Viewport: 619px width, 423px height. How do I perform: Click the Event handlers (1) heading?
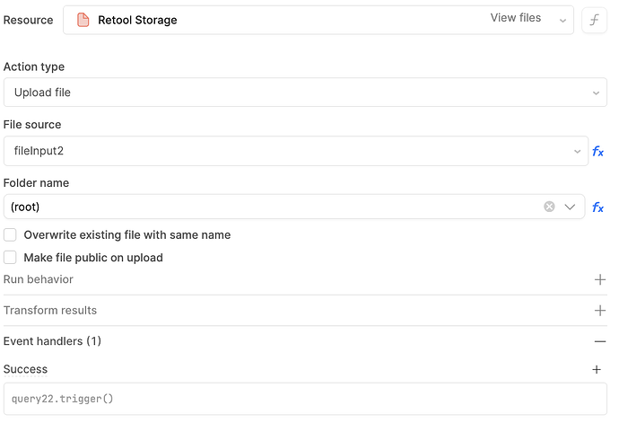tap(52, 341)
